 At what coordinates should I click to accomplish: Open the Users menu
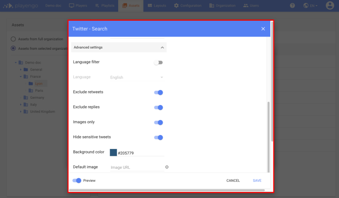coord(251,6)
